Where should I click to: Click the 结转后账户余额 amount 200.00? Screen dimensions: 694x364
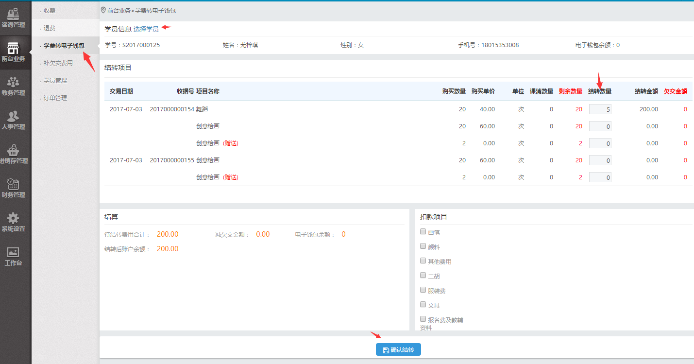pos(168,249)
